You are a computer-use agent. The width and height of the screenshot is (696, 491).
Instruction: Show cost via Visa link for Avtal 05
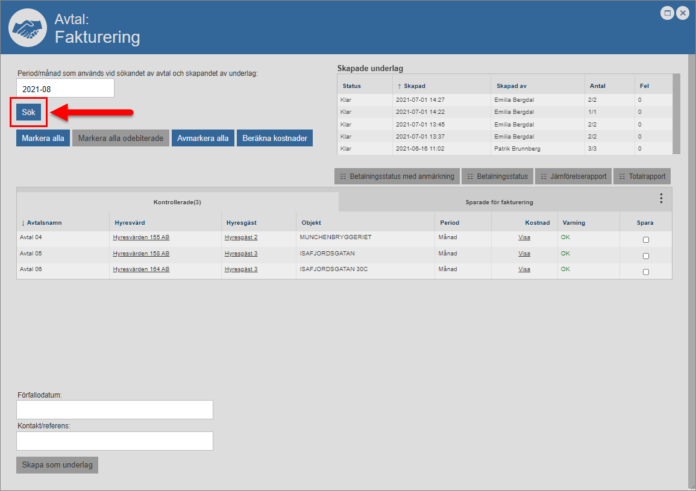click(524, 254)
